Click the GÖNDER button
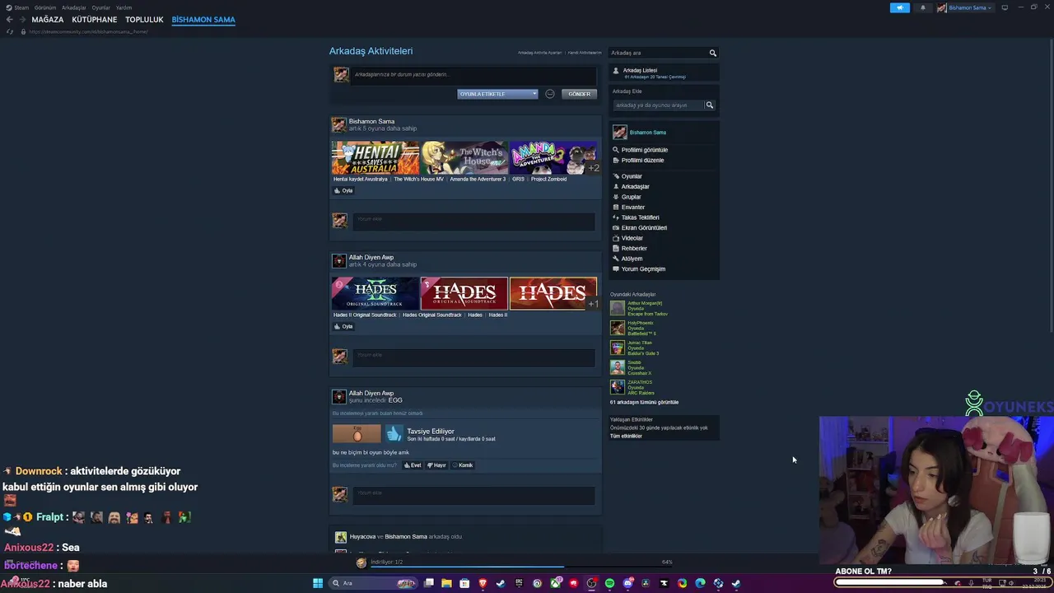The height and width of the screenshot is (593, 1054). point(579,94)
